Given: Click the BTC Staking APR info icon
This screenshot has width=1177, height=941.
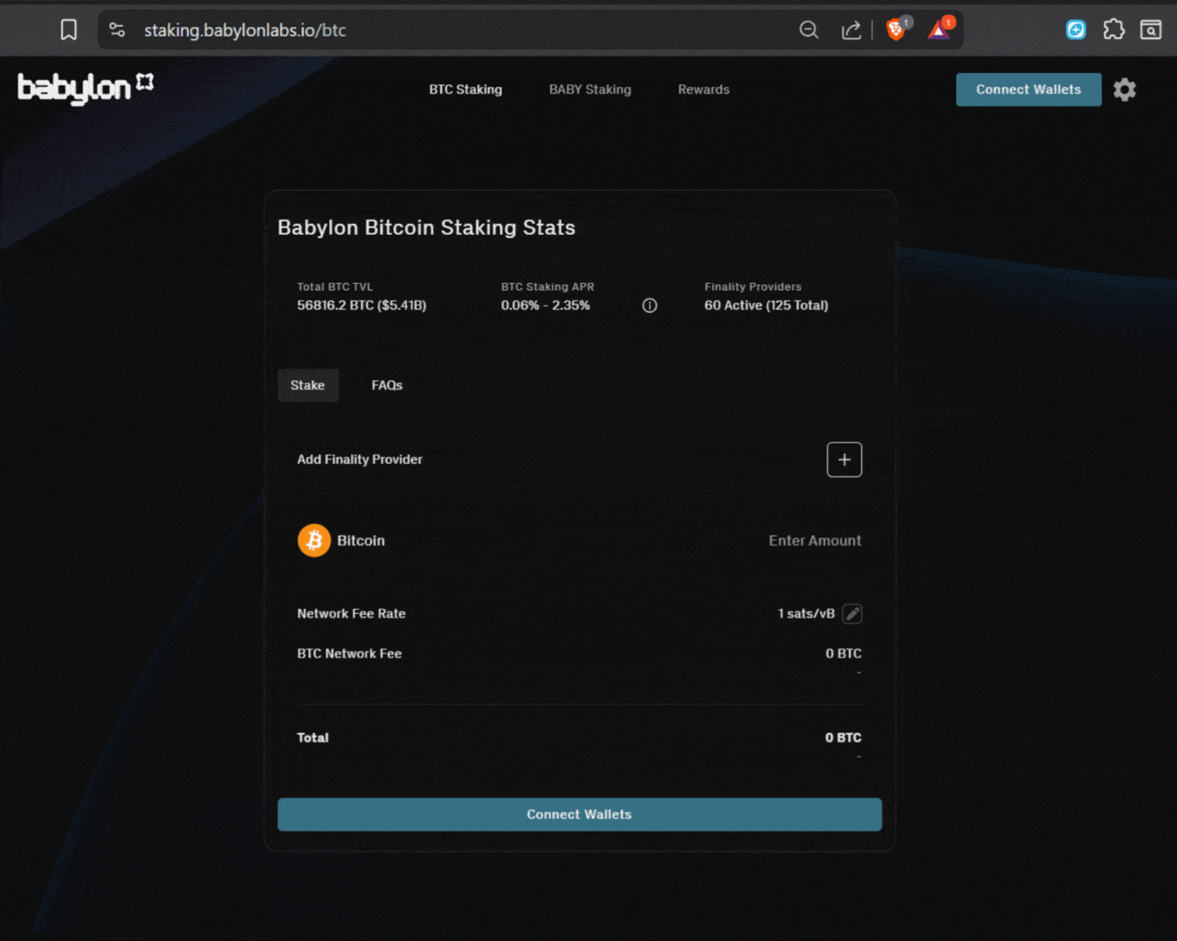Looking at the screenshot, I should (650, 306).
